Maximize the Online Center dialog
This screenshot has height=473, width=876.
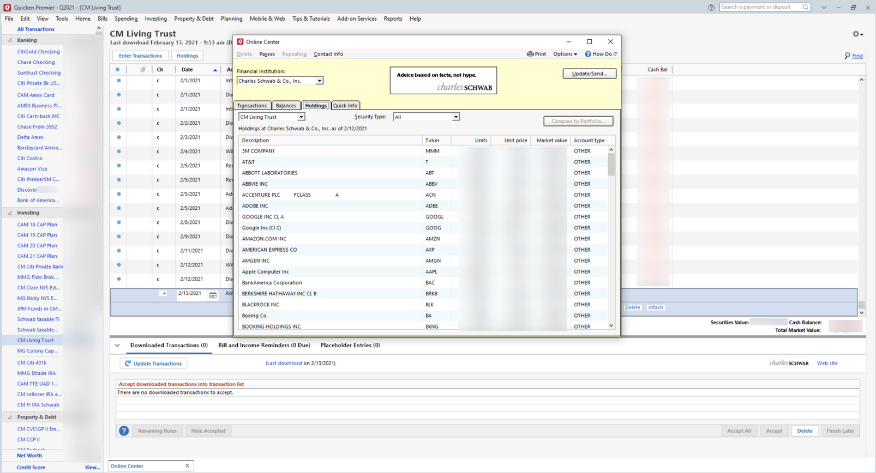pyautogui.click(x=589, y=41)
